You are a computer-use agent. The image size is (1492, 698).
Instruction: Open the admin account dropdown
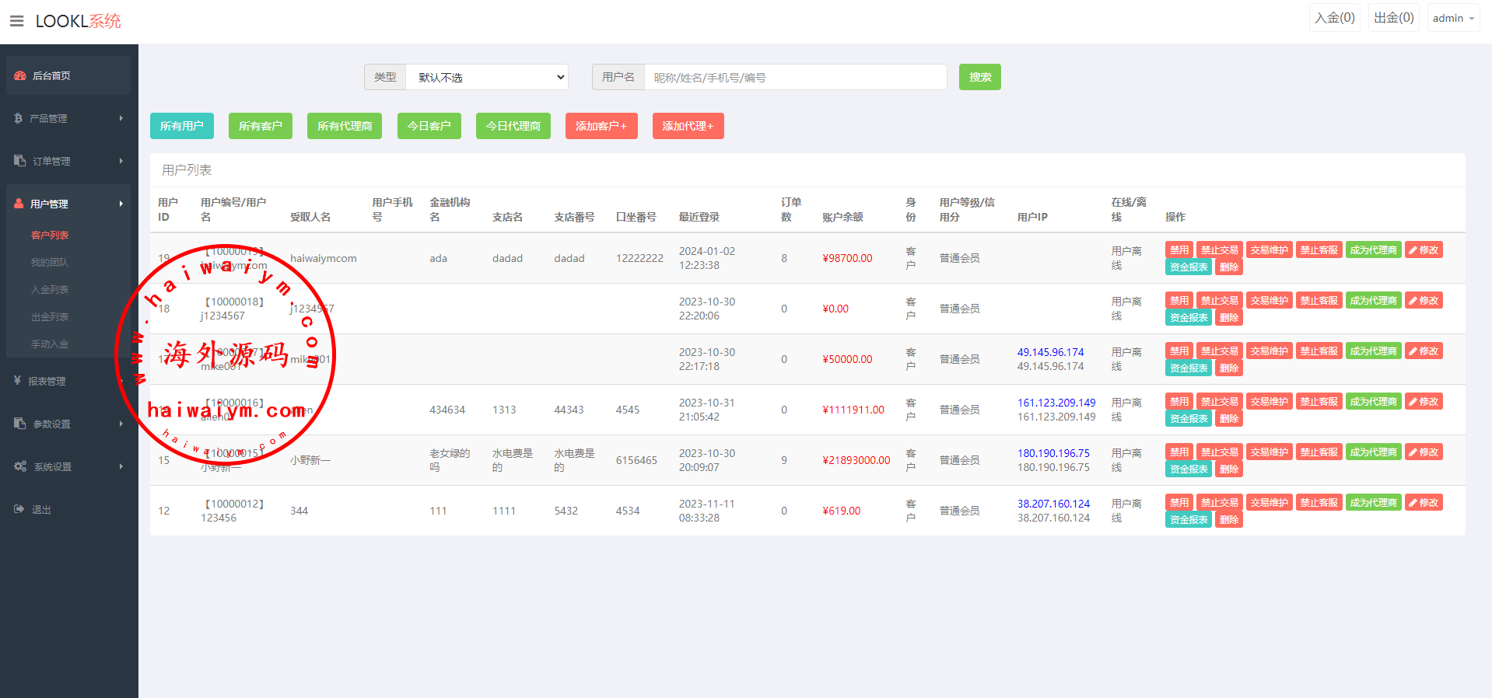1452,18
